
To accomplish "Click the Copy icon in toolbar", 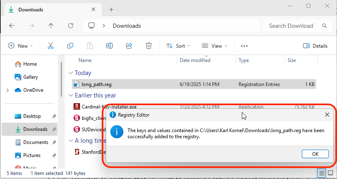I will pyautogui.click(x=70, y=46).
